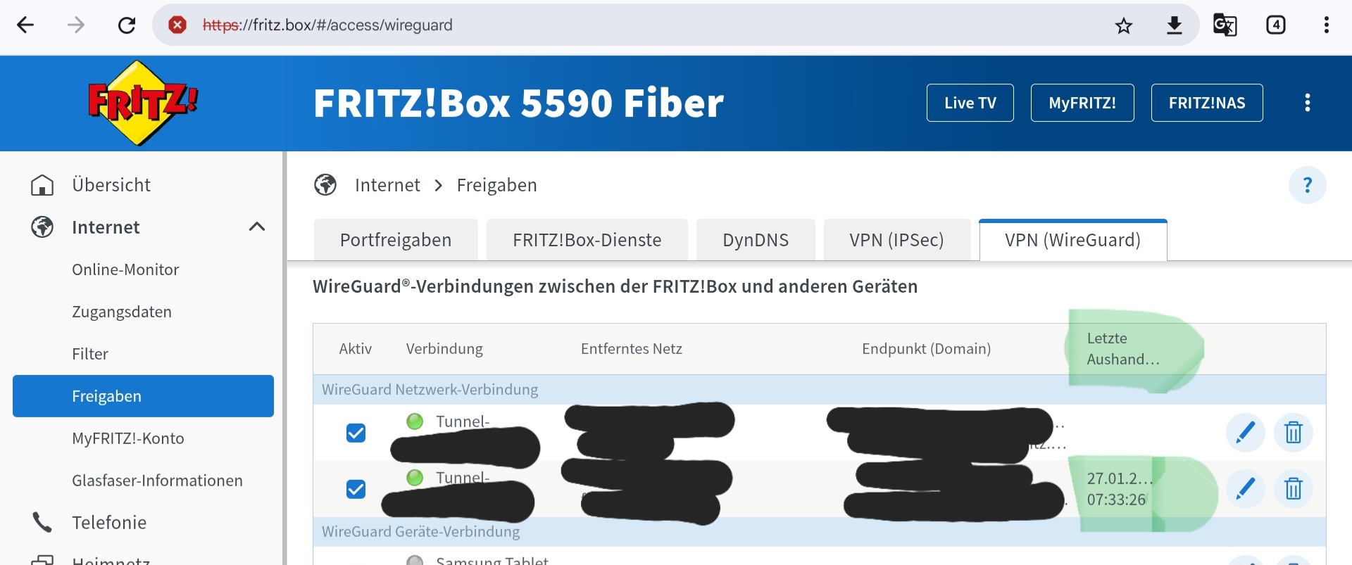Click the browser address bar URL
Image resolution: width=1352 pixels, height=565 pixels.
pyautogui.click(x=327, y=25)
